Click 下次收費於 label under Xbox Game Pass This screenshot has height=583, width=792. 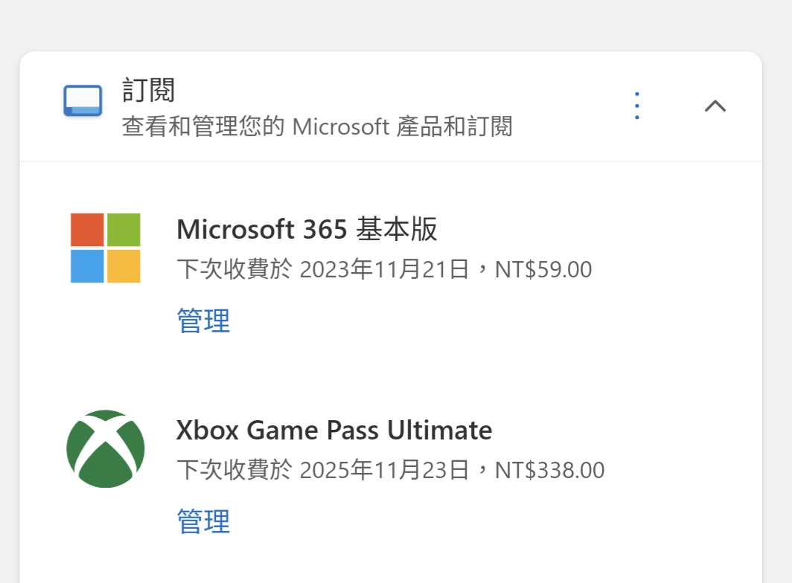(x=234, y=470)
